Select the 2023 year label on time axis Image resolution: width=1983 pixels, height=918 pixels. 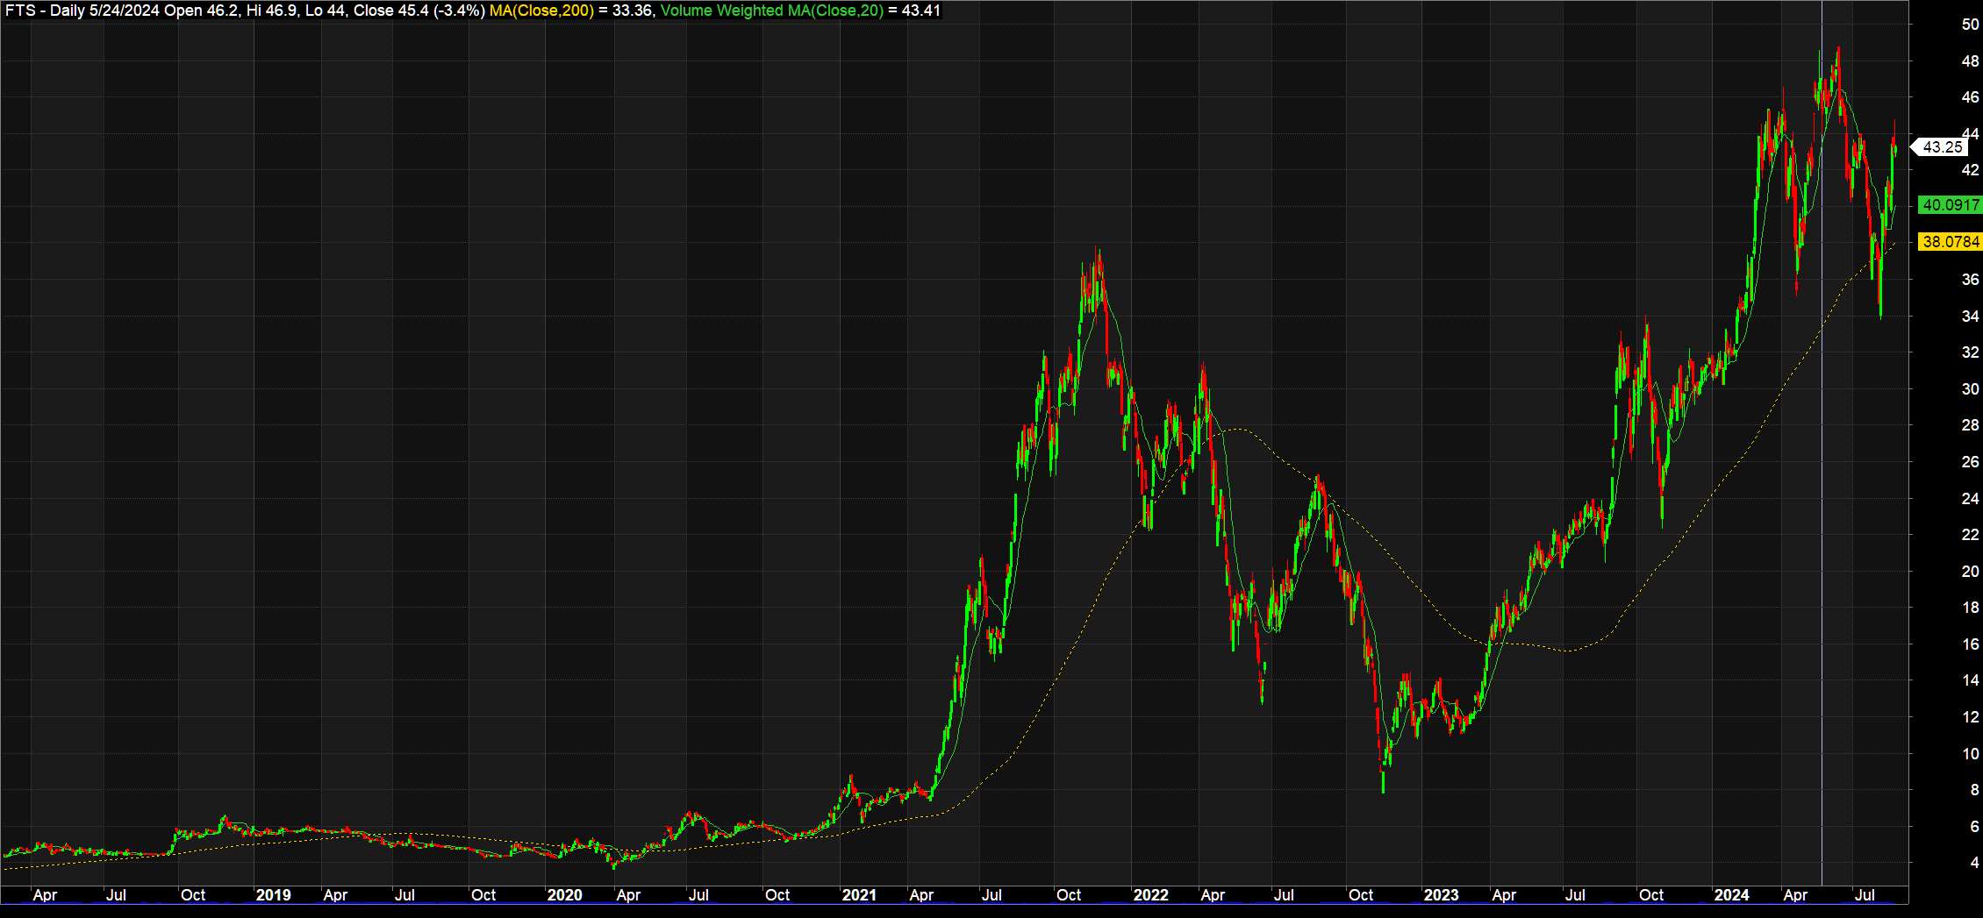(1441, 895)
